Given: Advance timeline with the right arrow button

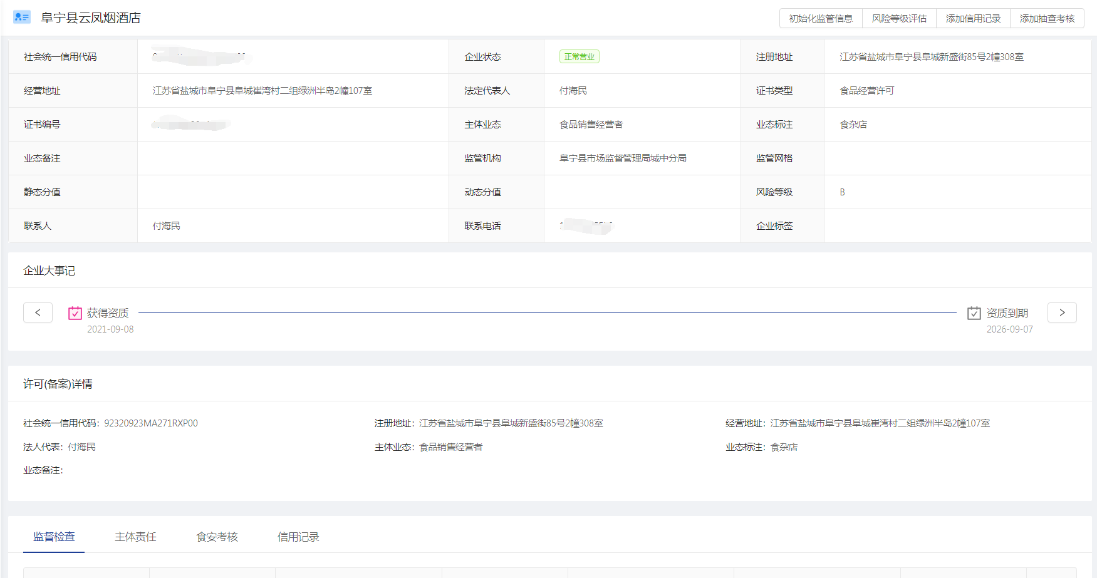Looking at the screenshot, I should click(x=1062, y=312).
